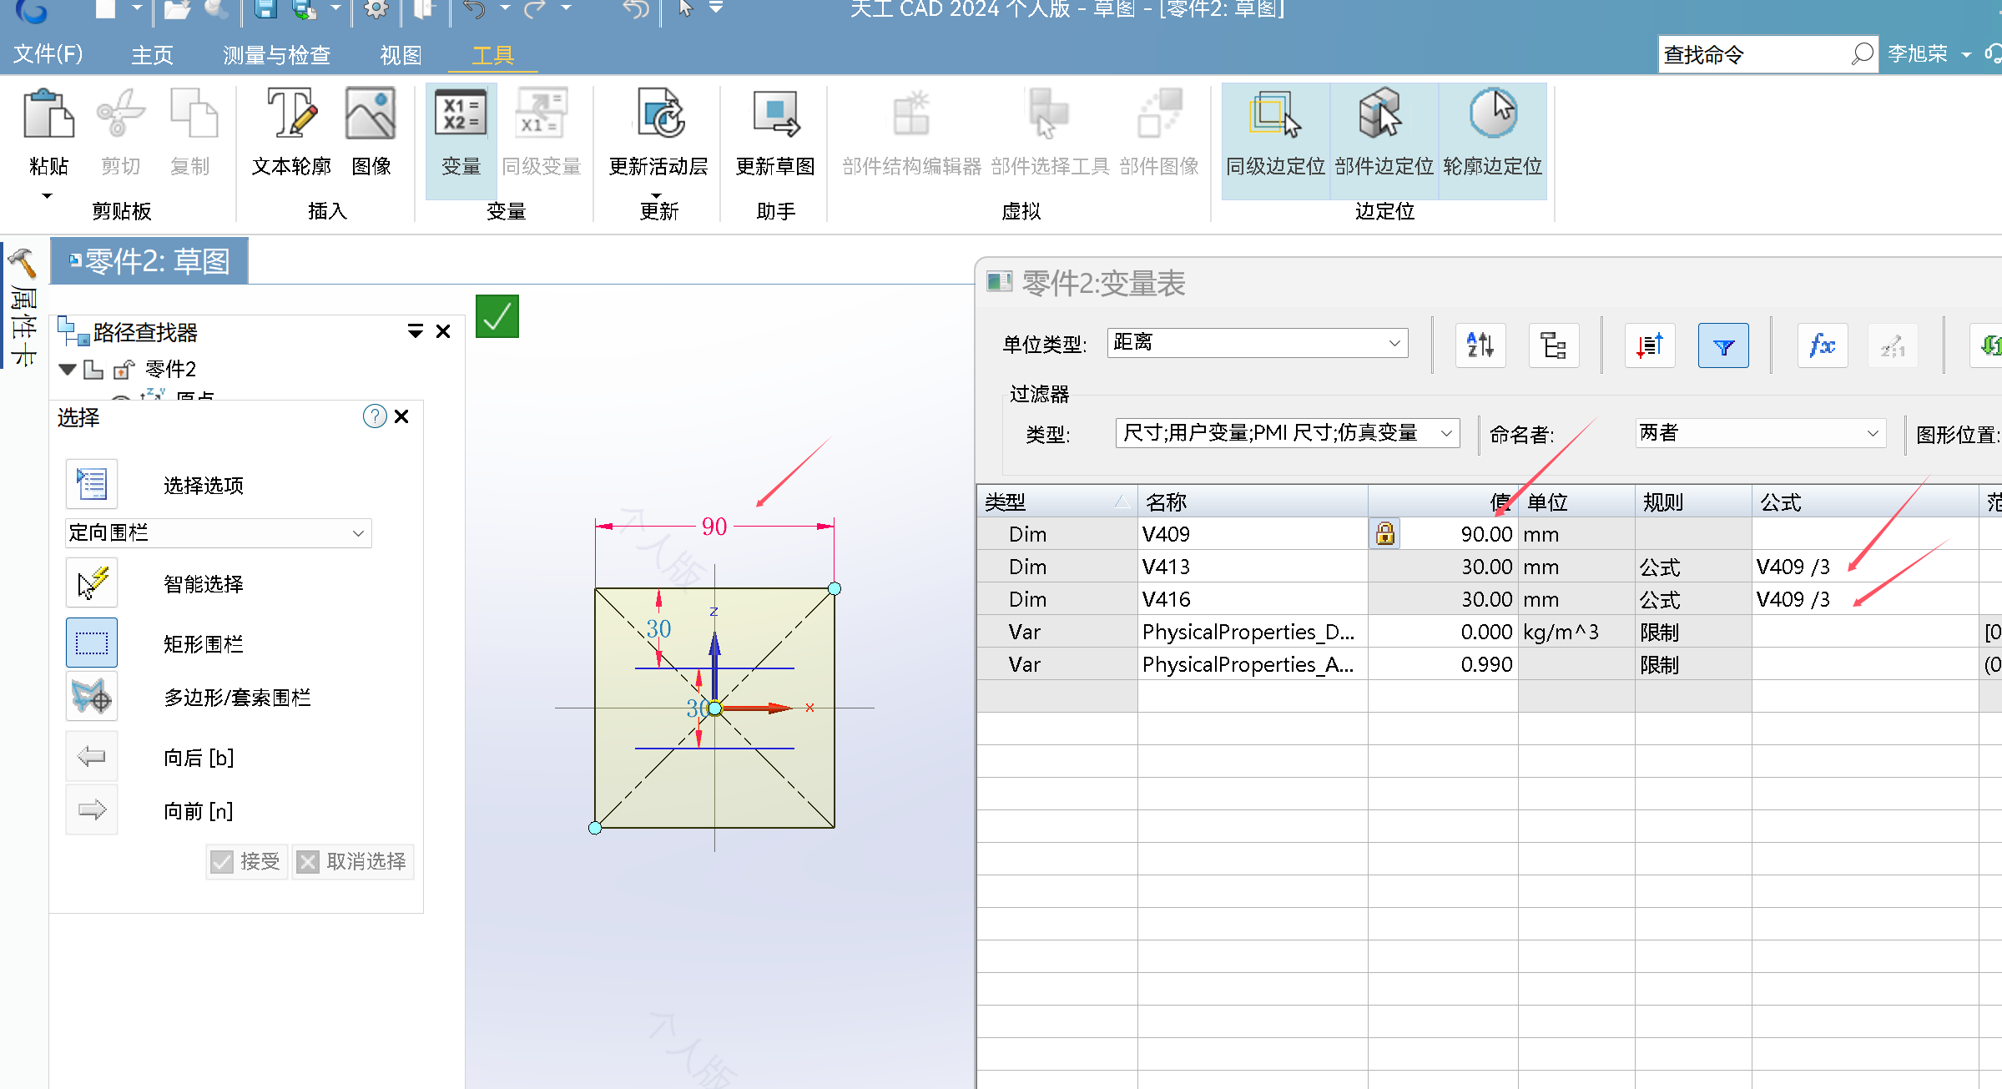Click the settings gear in quick access bar
The image size is (2002, 1089).
376,9
